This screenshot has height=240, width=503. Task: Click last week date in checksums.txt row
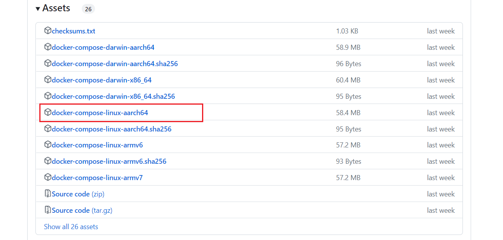441,31
